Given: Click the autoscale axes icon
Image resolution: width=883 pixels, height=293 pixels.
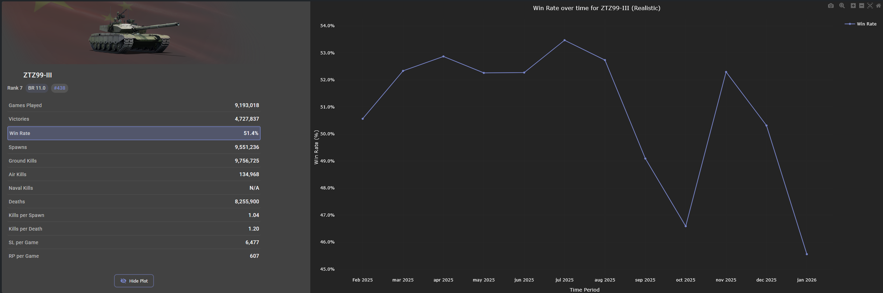Looking at the screenshot, I should tap(870, 6).
